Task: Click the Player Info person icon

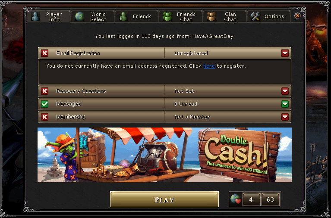Action: pyautogui.click(x=35, y=16)
